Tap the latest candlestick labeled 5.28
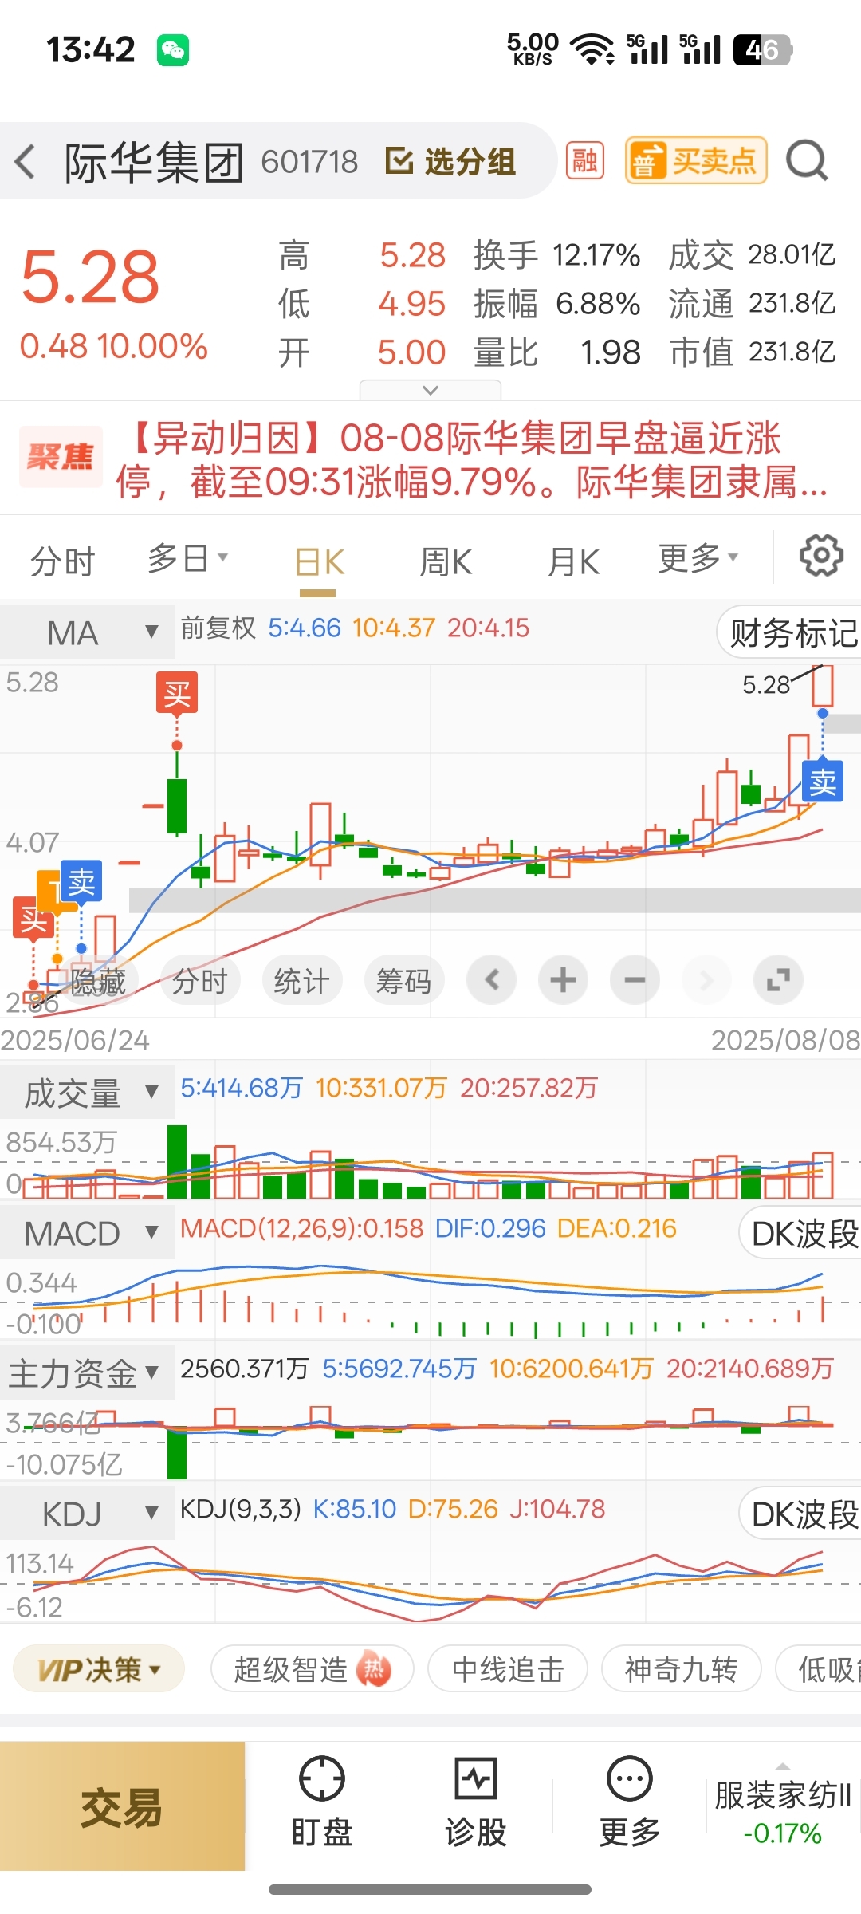The width and height of the screenshot is (861, 1914). 823,686
